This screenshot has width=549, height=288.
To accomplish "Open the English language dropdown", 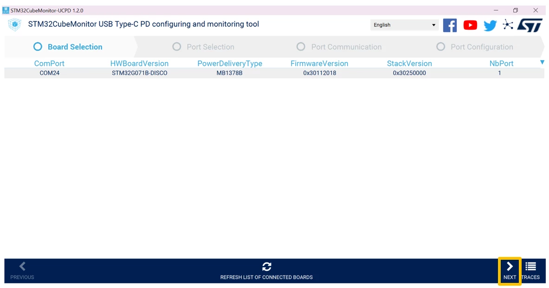I will (x=404, y=25).
